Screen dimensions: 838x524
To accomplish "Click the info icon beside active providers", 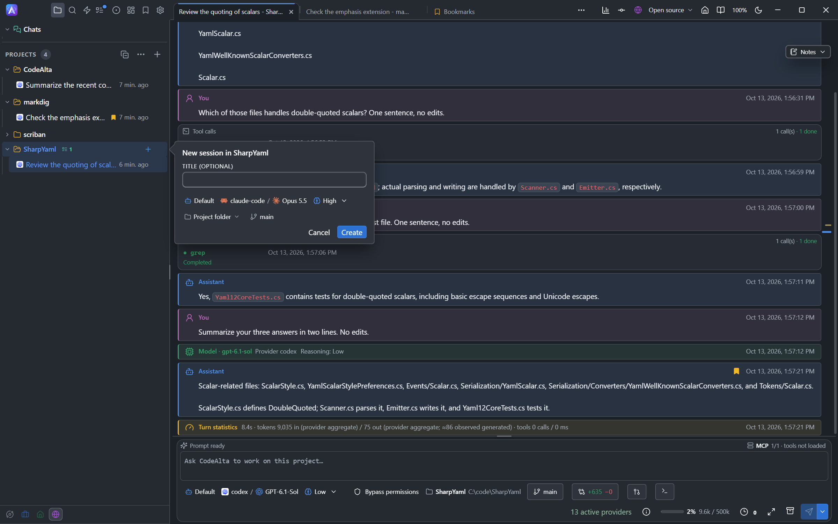I will pyautogui.click(x=646, y=512).
